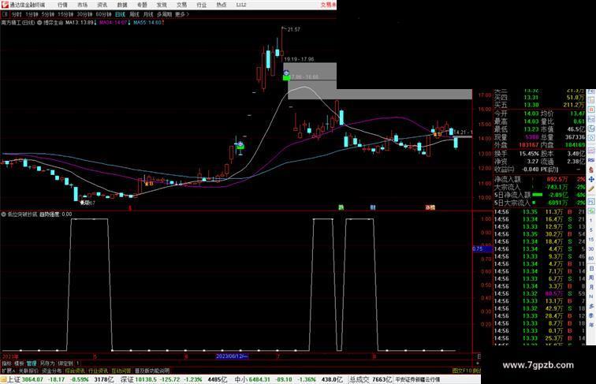
Task: Open the 模板 tab at bottom
Action: pyautogui.click(x=19, y=363)
